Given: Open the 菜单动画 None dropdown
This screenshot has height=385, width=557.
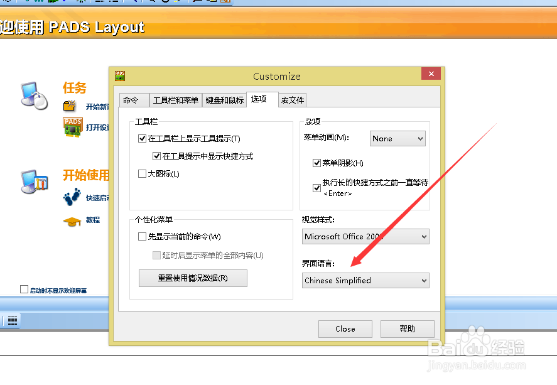Looking at the screenshot, I should (397, 139).
